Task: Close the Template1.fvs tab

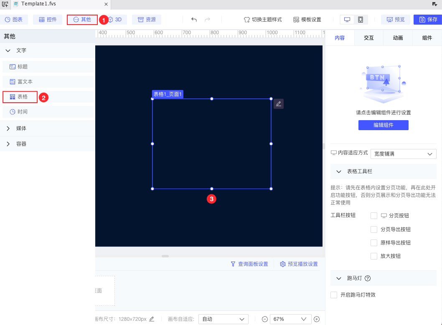Action: [106, 4]
